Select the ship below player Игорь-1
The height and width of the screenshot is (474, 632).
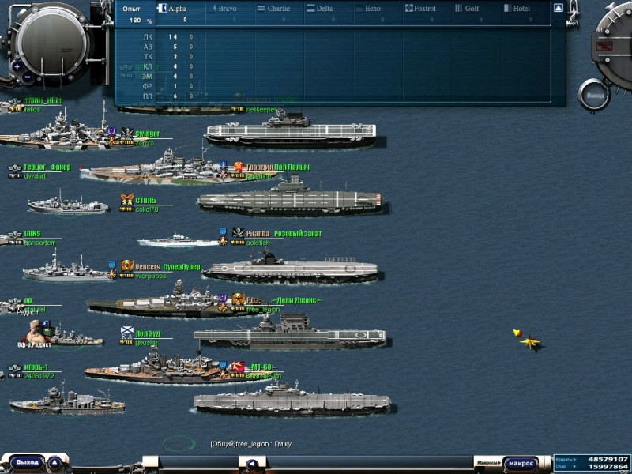click(67, 402)
